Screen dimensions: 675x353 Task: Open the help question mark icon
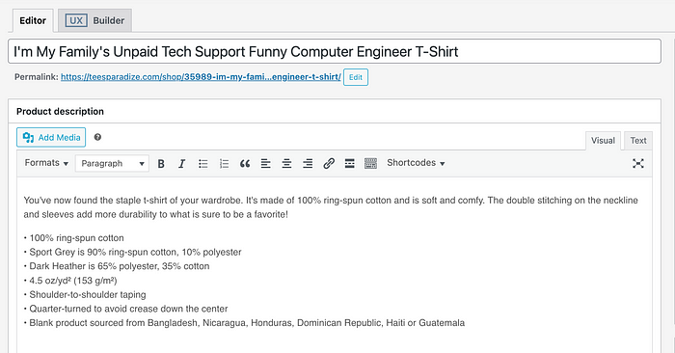[97, 137]
